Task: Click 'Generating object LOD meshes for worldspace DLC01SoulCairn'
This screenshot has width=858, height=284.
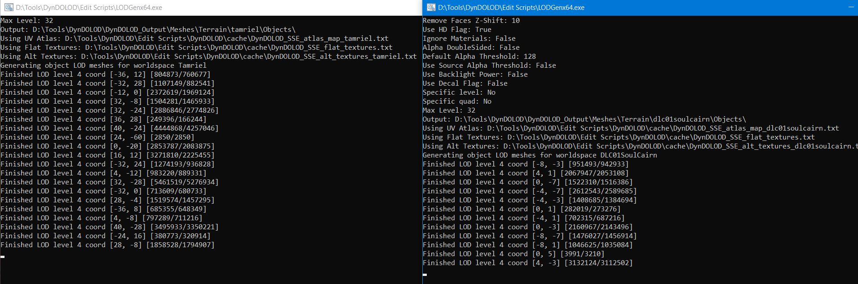Action: pyautogui.click(x=540, y=155)
